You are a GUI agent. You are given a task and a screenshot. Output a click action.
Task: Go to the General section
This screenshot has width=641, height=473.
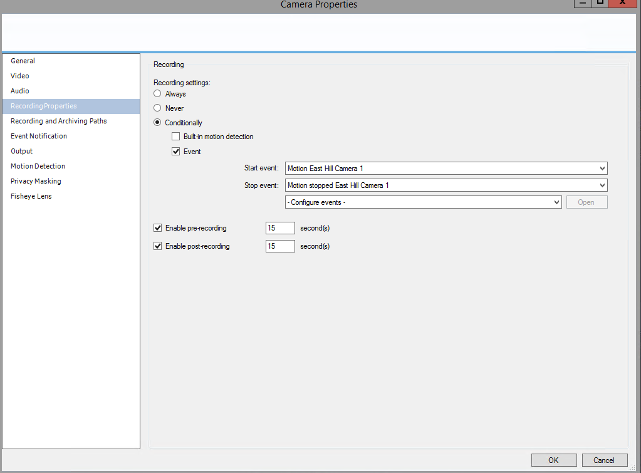pyautogui.click(x=23, y=61)
